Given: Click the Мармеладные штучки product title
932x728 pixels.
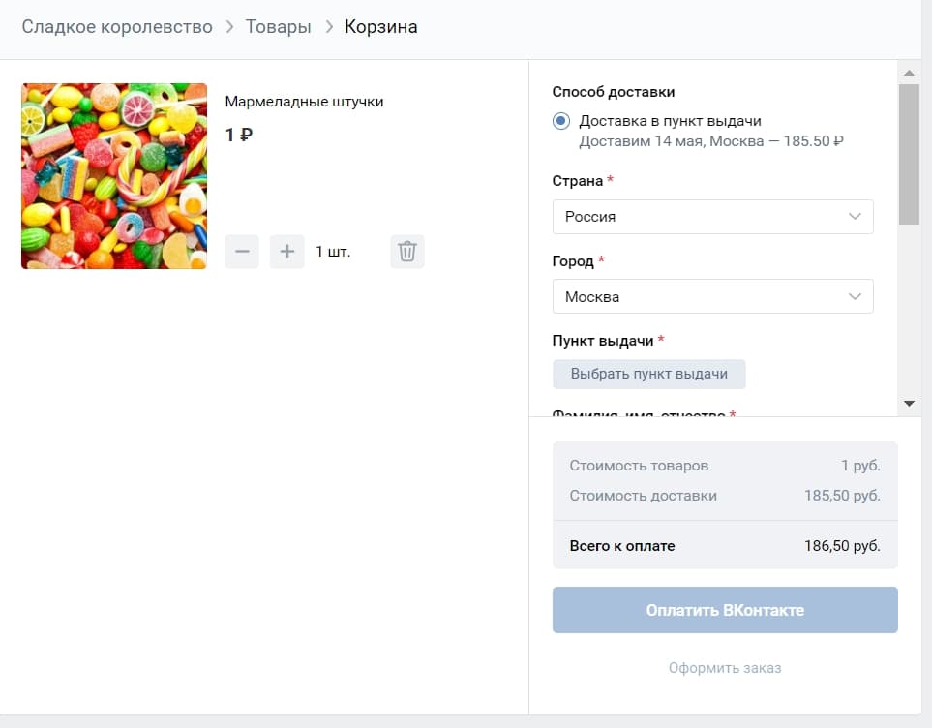Looking at the screenshot, I should pos(304,100).
